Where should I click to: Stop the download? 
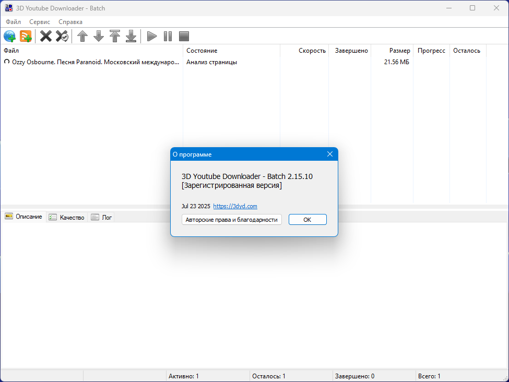click(x=184, y=36)
